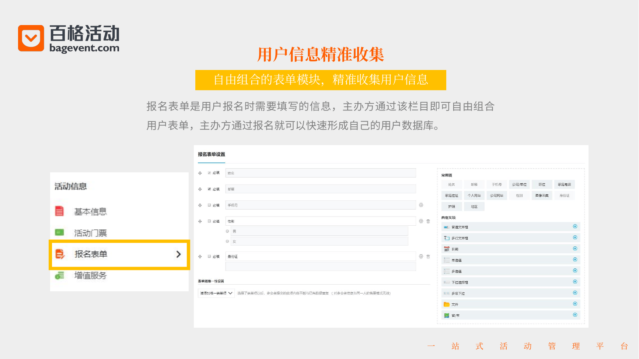Open 活动门票 in the sidebar
Screen dimensions: 639x359
[x=90, y=233]
